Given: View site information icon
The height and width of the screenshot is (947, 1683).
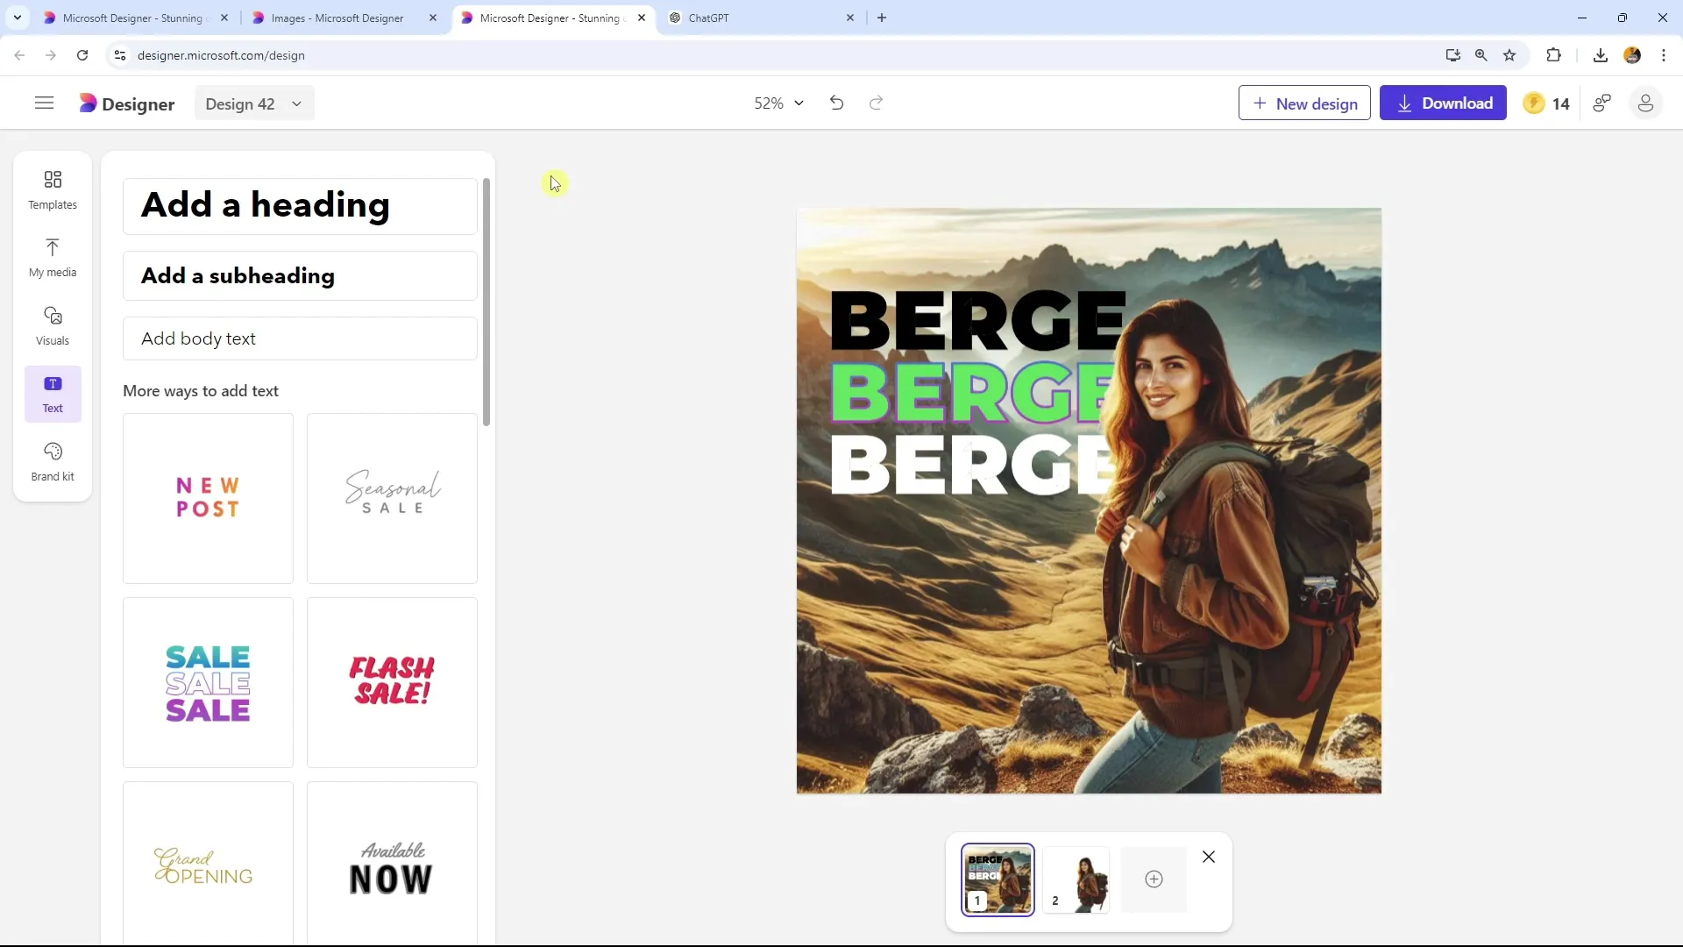Looking at the screenshot, I should (120, 55).
